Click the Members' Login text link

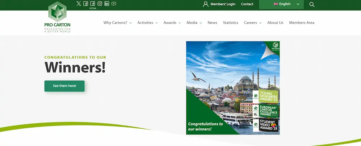click(223, 4)
